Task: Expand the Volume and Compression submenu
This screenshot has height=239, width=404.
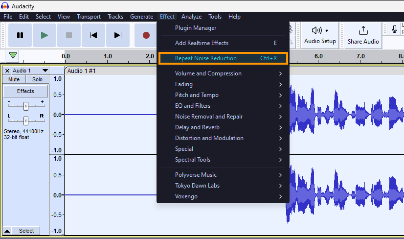Action: (x=223, y=73)
